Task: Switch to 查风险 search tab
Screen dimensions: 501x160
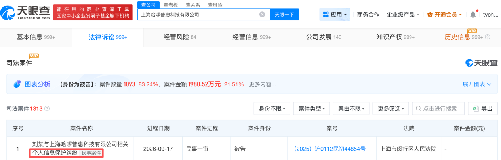Action: (215, 5)
